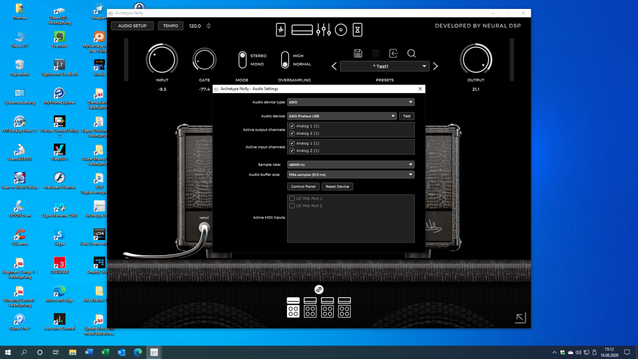Select the first amp layout icon
Viewport: 638px width, 359px height.
(293, 308)
